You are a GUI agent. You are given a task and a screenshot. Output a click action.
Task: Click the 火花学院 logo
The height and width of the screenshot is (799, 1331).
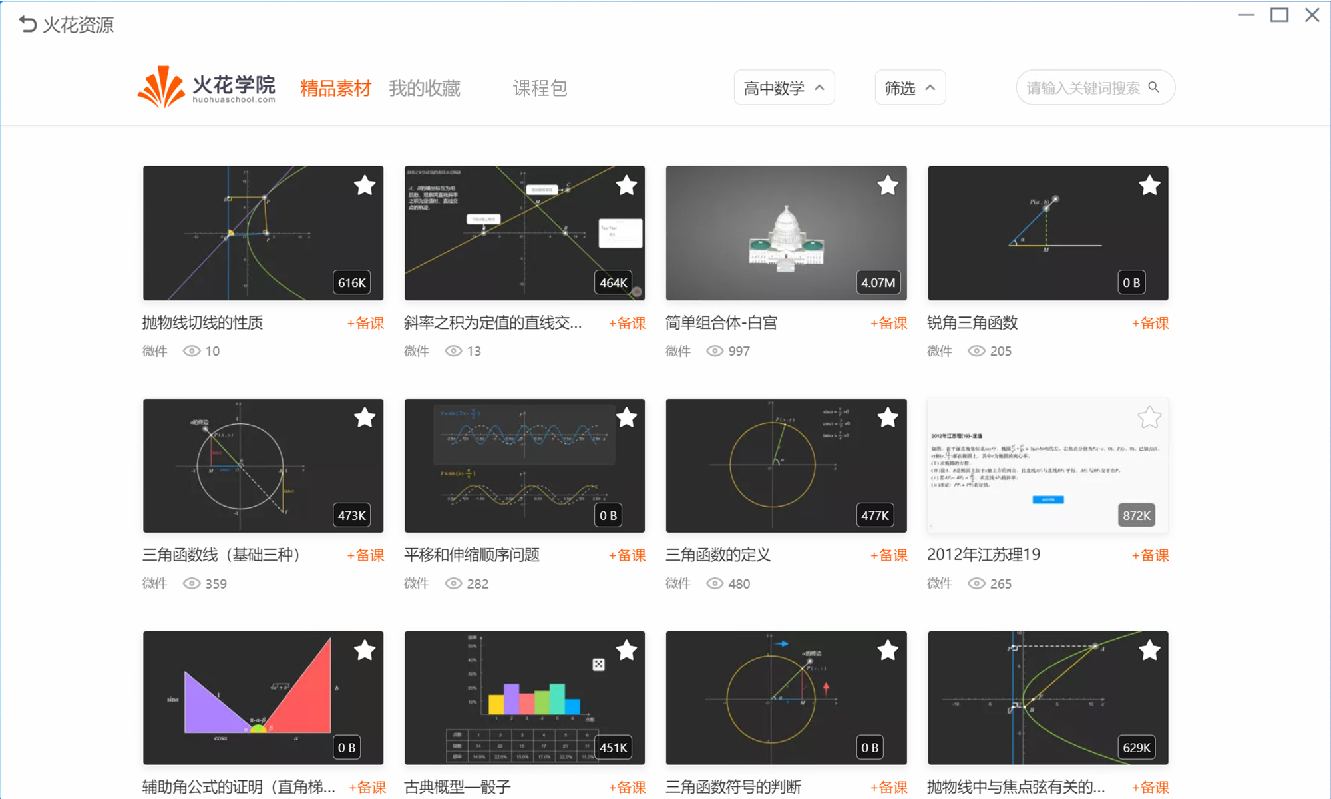(206, 87)
